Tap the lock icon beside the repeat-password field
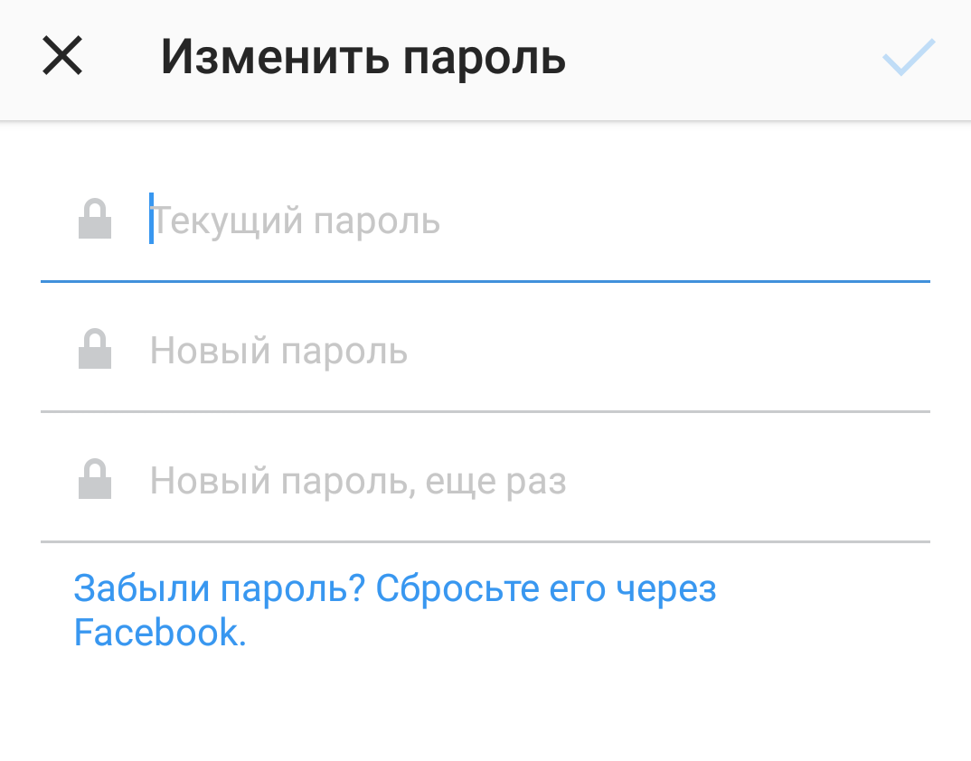Screen dimensions: 971x761 coord(95,481)
